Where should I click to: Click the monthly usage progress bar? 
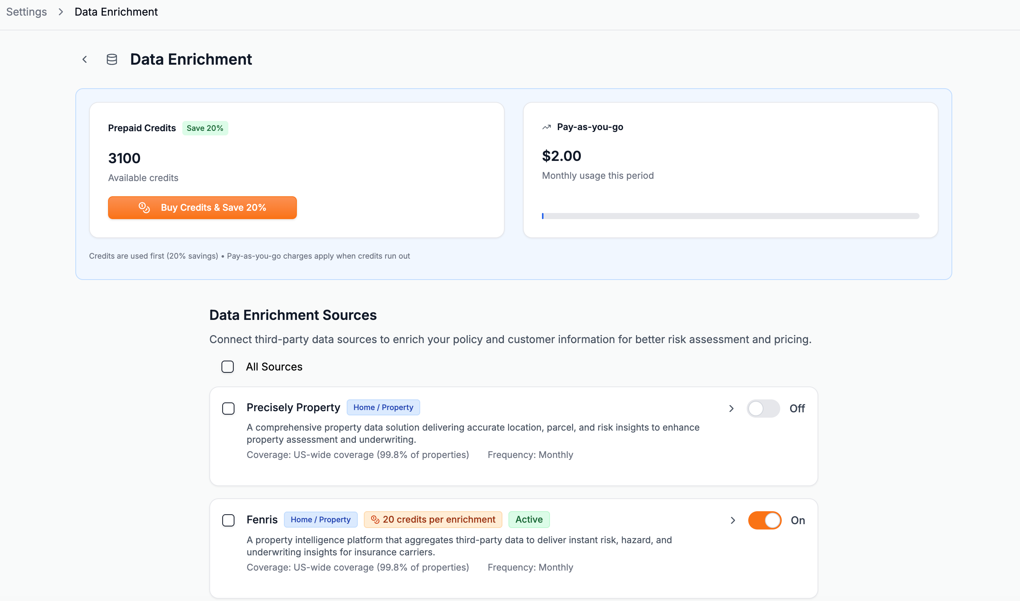pyautogui.click(x=730, y=216)
